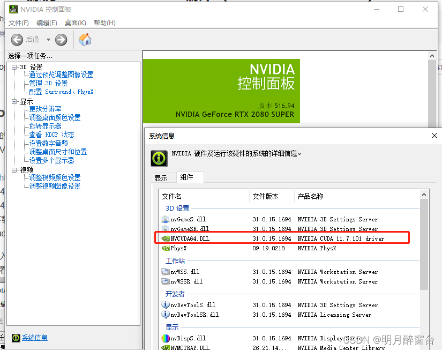Click the NVIDIA 控制面板 green banner
Image resolution: width=442 pixels, height=350 pixels.
click(x=221, y=91)
